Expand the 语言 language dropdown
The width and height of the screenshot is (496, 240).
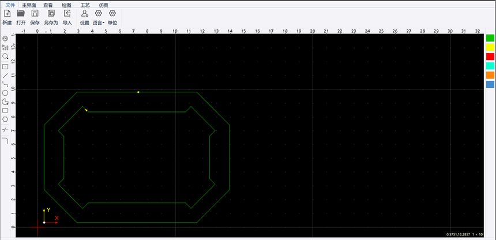[x=99, y=17]
